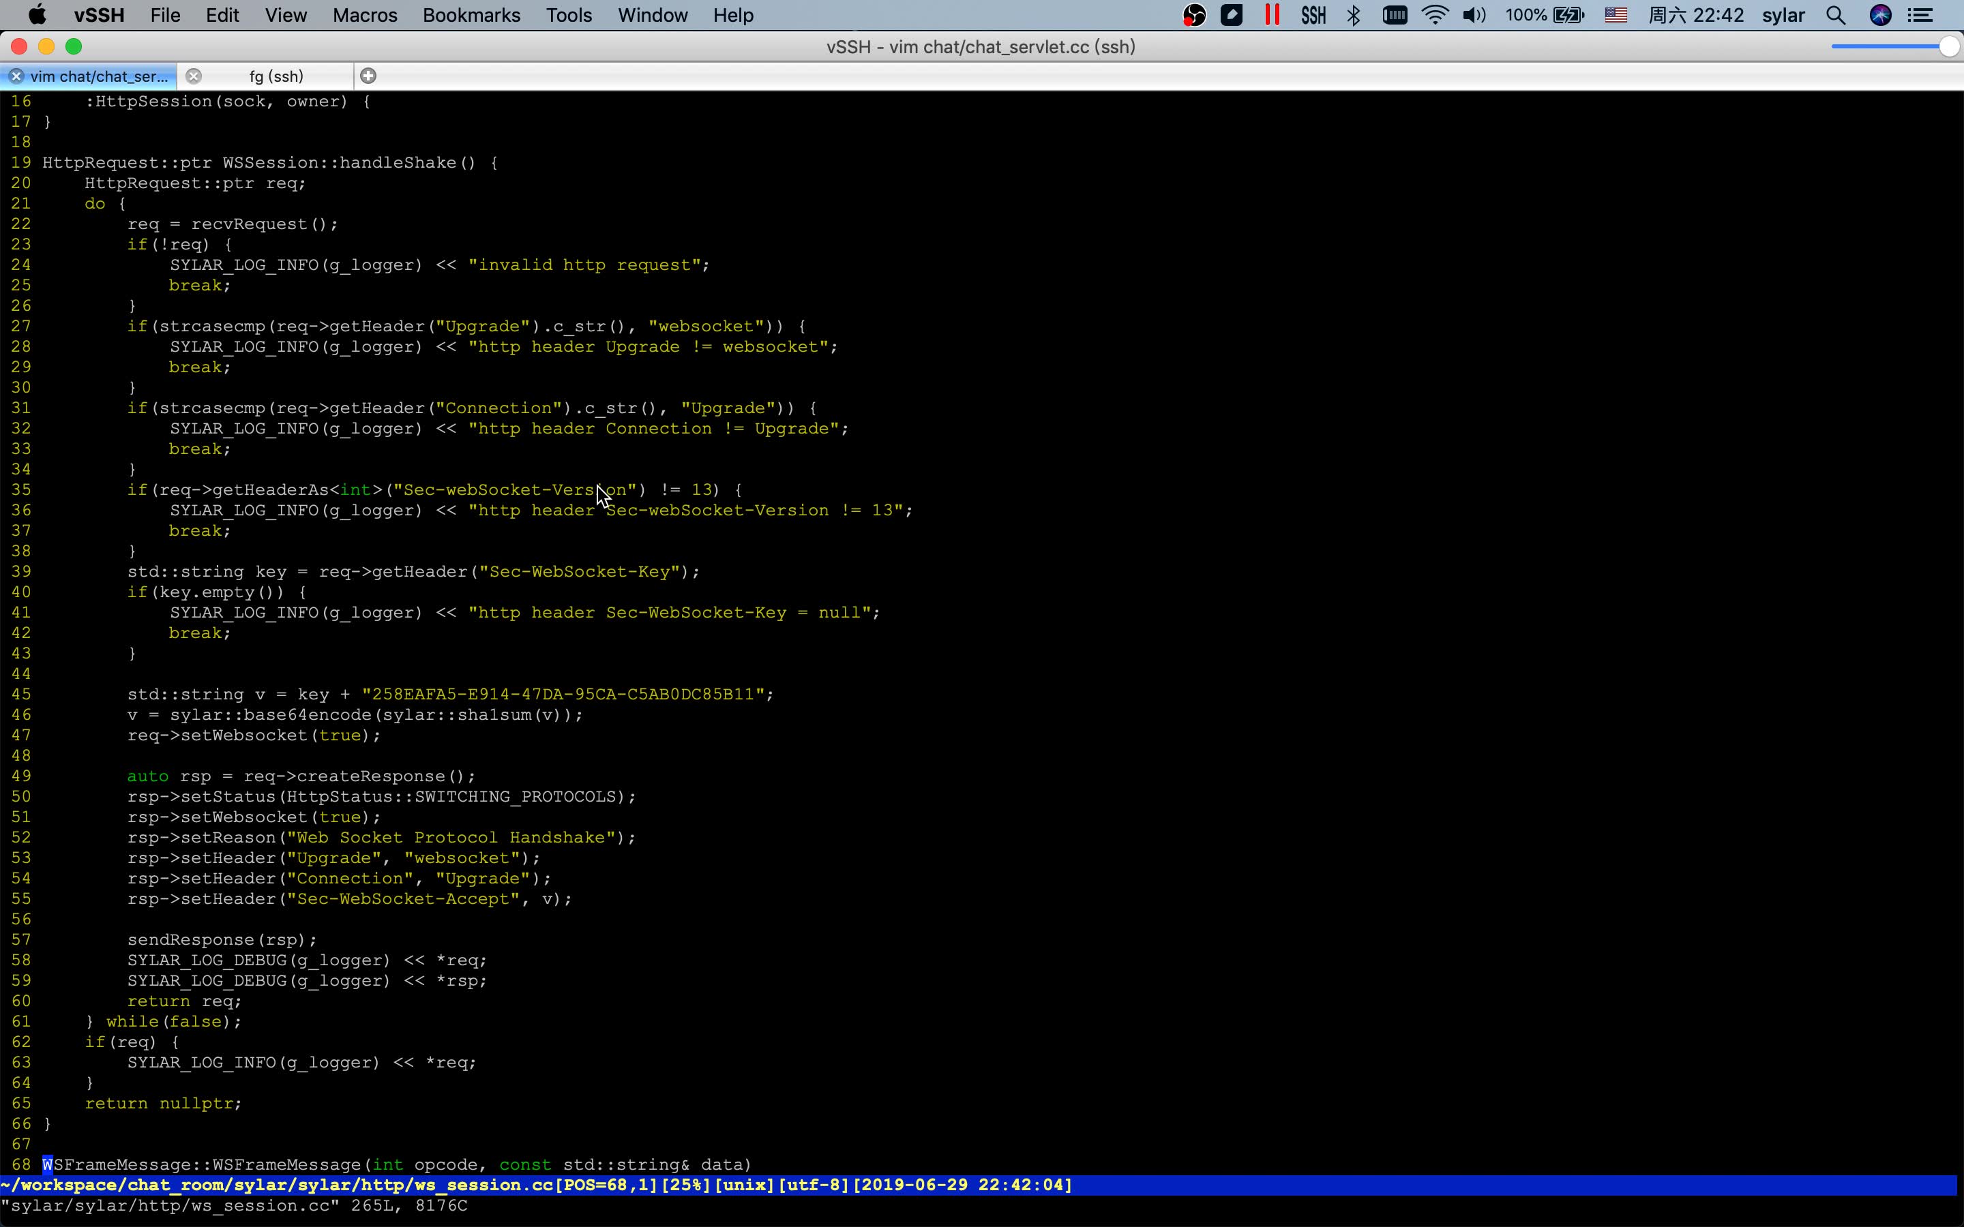The width and height of the screenshot is (1964, 1227).
Task: Open the volume control menu
Action: (1474, 14)
